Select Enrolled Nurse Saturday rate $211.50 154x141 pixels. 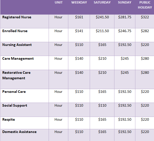coord(102,31)
